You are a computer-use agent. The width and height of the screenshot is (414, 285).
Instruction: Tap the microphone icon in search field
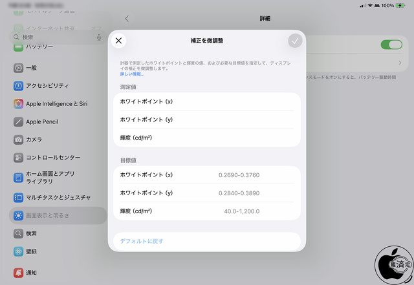tap(99, 37)
